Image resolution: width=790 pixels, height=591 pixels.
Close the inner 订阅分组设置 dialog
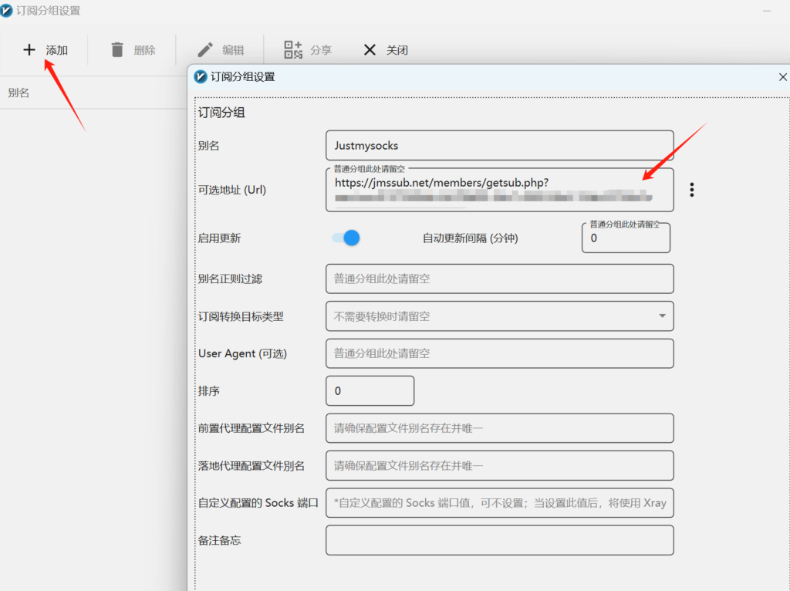[782, 77]
